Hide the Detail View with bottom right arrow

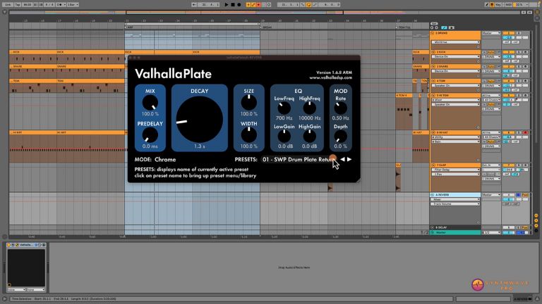pos(538,299)
